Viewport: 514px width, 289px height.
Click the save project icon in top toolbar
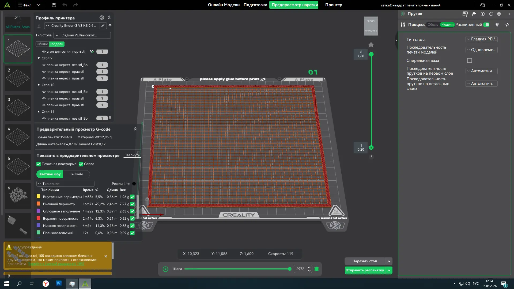click(x=54, y=5)
